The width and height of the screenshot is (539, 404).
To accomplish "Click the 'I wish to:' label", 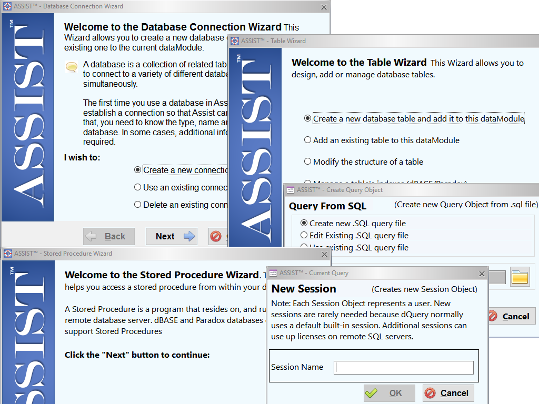I will [82, 157].
